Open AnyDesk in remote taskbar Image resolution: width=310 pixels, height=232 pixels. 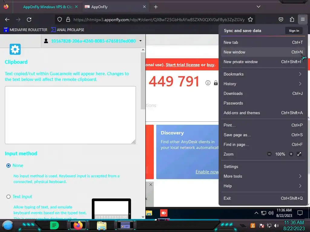pyautogui.click(x=164, y=213)
